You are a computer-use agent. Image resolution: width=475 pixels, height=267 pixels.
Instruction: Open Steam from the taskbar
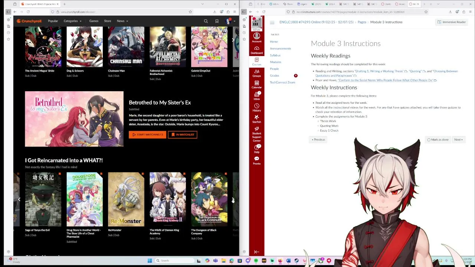296,261
